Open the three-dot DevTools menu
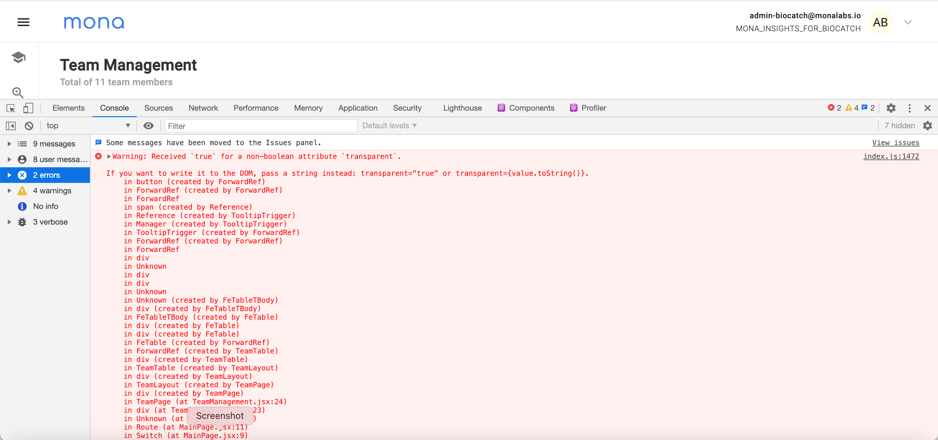 click(x=909, y=108)
